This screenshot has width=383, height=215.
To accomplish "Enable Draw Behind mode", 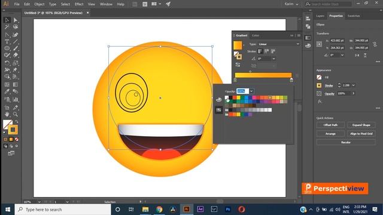I will pos(11,146).
